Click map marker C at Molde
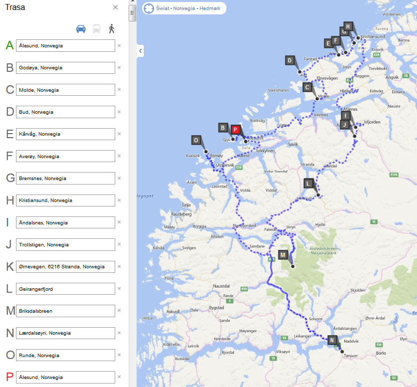Image resolution: width=417 pixels, height=387 pixels. 307,87
